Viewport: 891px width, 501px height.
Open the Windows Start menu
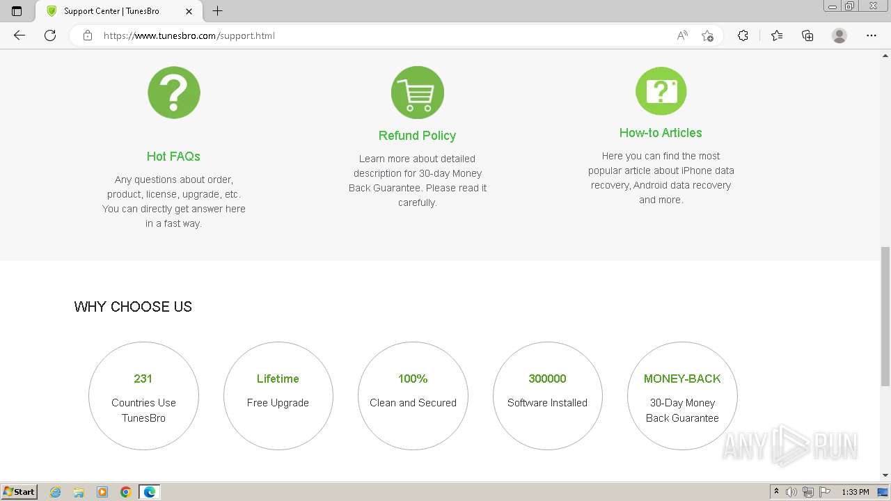pos(19,492)
